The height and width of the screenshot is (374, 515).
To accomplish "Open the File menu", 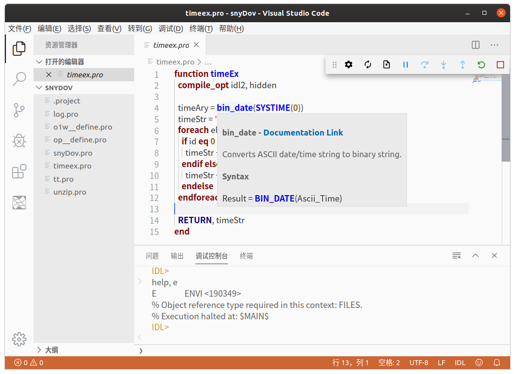I will pos(20,29).
